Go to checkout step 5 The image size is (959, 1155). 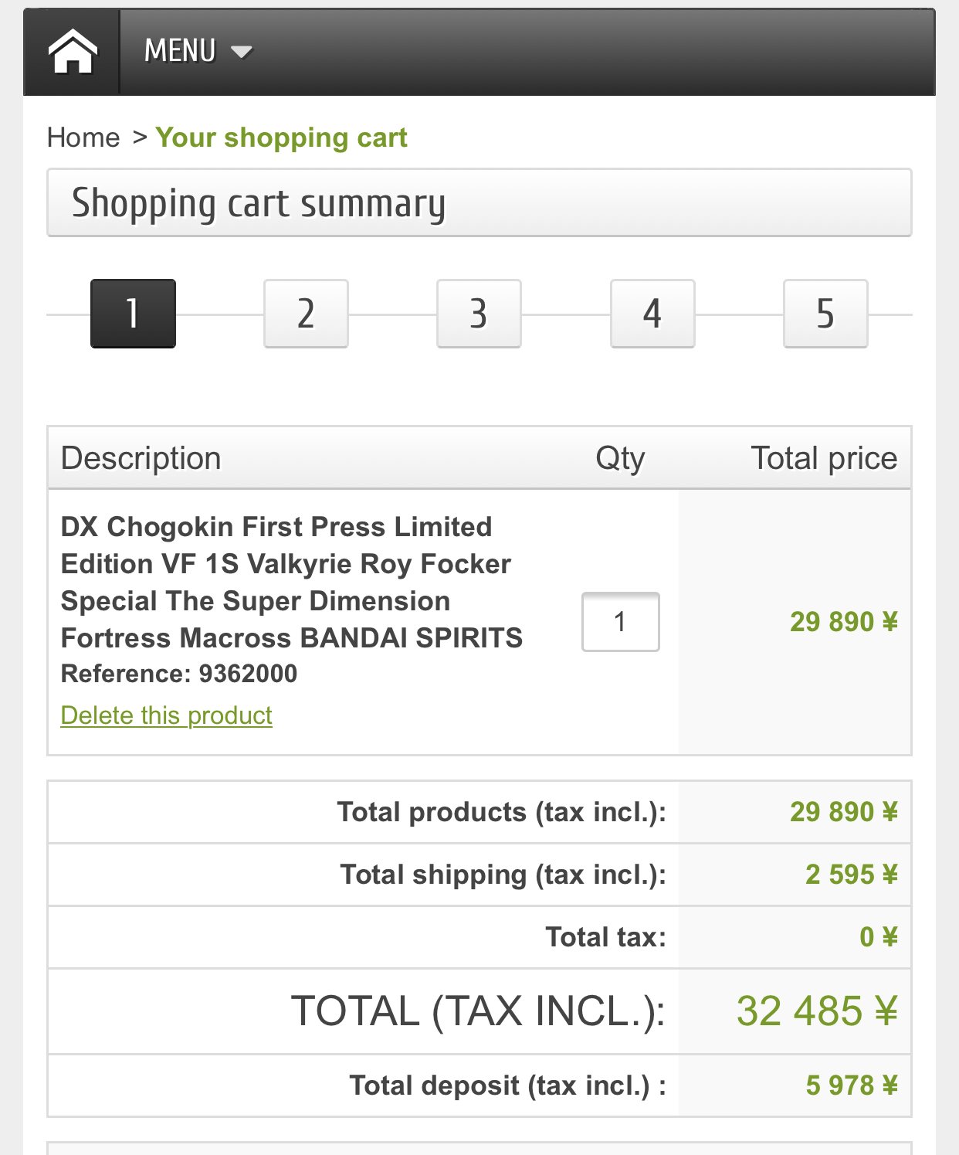(825, 314)
